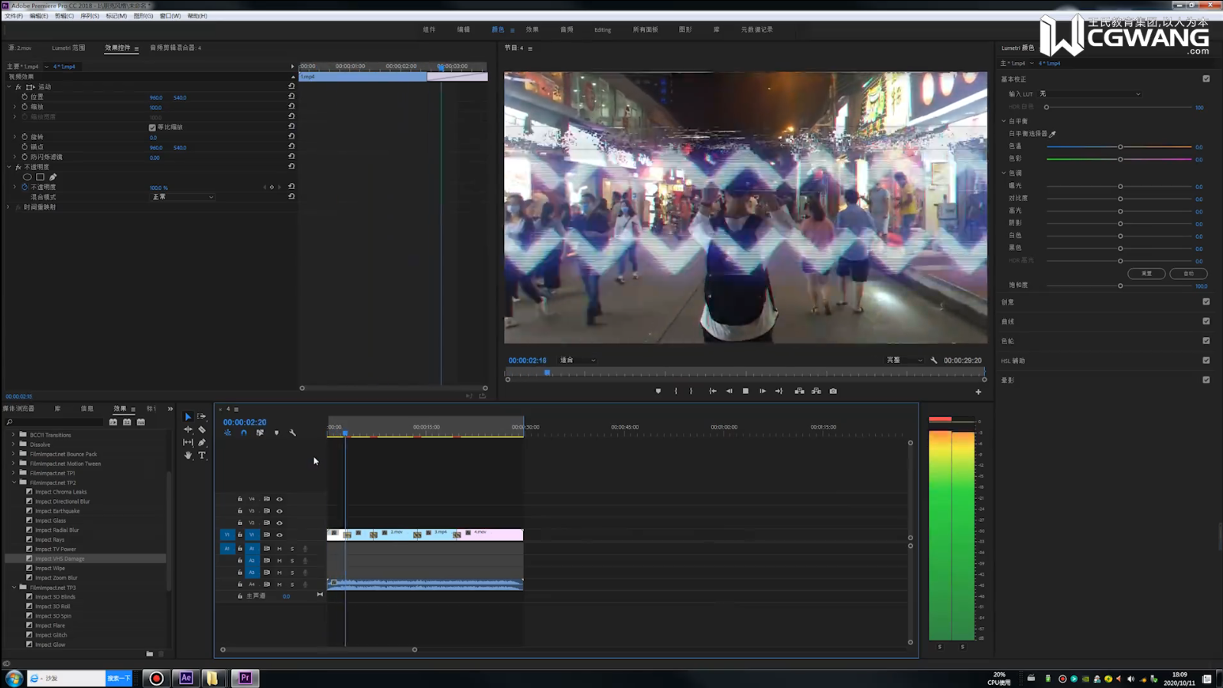This screenshot has height=688, width=1223.
Task: Select the Track Select Forward tool
Action: (202, 417)
